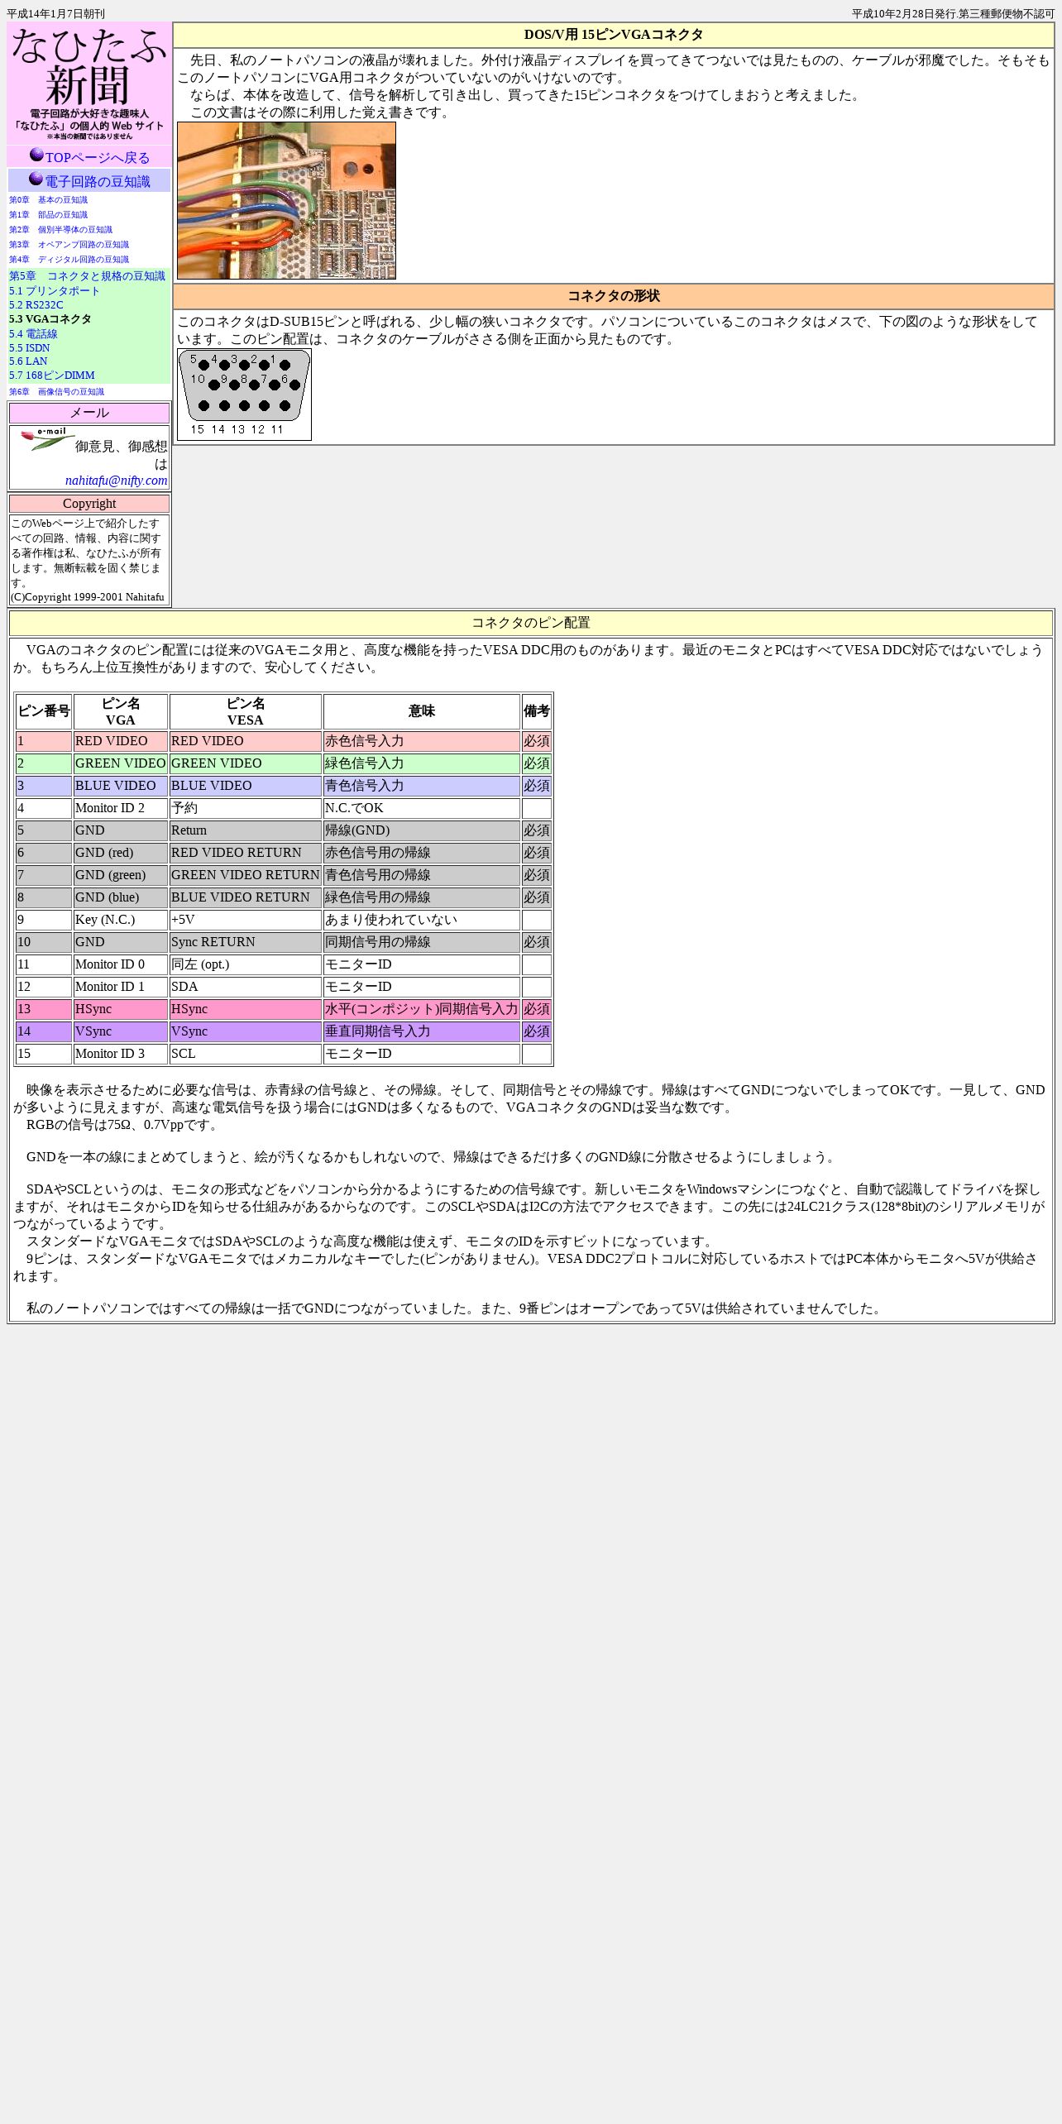Click the 同期信号用の帰線 cell
This screenshot has height=2124, width=1062.
[422, 942]
